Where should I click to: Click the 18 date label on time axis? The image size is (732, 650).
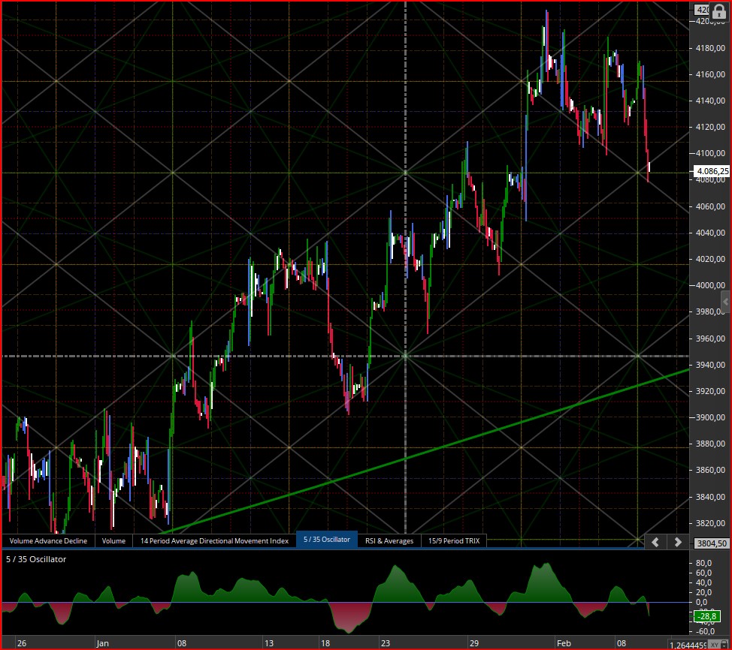point(325,643)
